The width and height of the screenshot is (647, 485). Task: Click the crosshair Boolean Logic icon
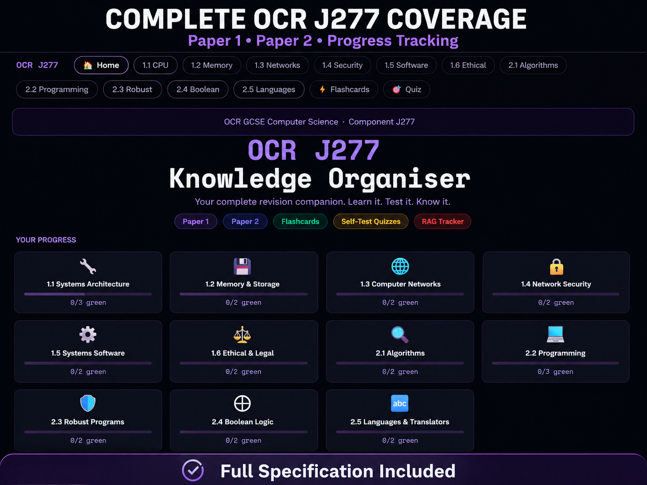(x=242, y=403)
